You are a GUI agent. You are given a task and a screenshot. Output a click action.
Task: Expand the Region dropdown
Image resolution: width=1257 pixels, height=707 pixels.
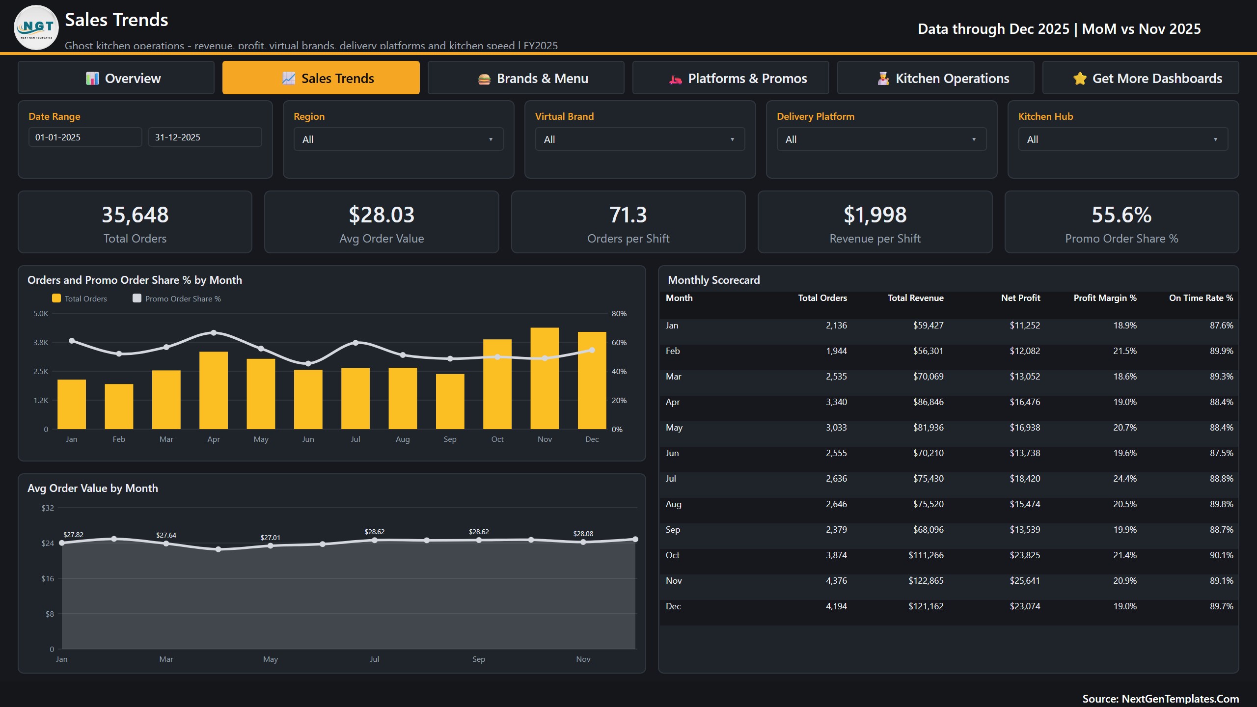pyautogui.click(x=399, y=139)
